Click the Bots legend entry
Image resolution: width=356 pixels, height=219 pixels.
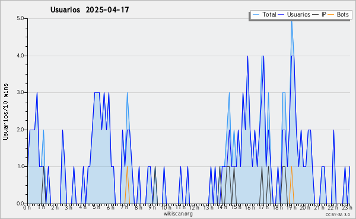tap(338, 14)
